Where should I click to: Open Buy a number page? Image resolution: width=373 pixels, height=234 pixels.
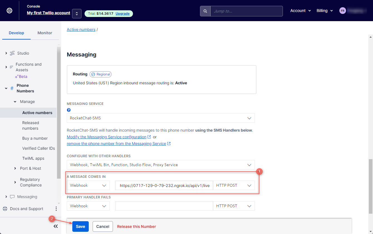click(35, 138)
